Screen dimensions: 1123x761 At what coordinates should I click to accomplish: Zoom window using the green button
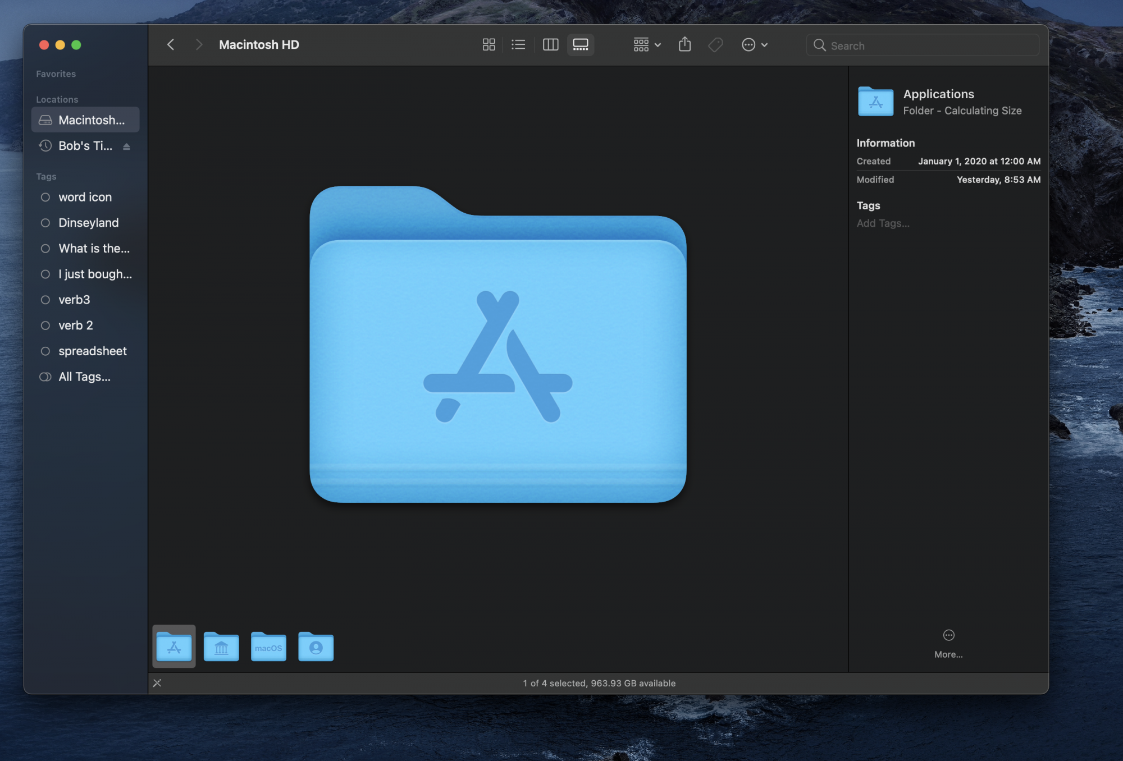[x=76, y=45]
